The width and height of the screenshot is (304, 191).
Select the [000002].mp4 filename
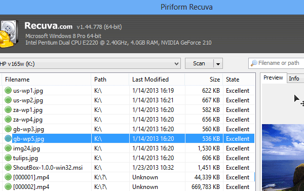[x=31, y=187]
